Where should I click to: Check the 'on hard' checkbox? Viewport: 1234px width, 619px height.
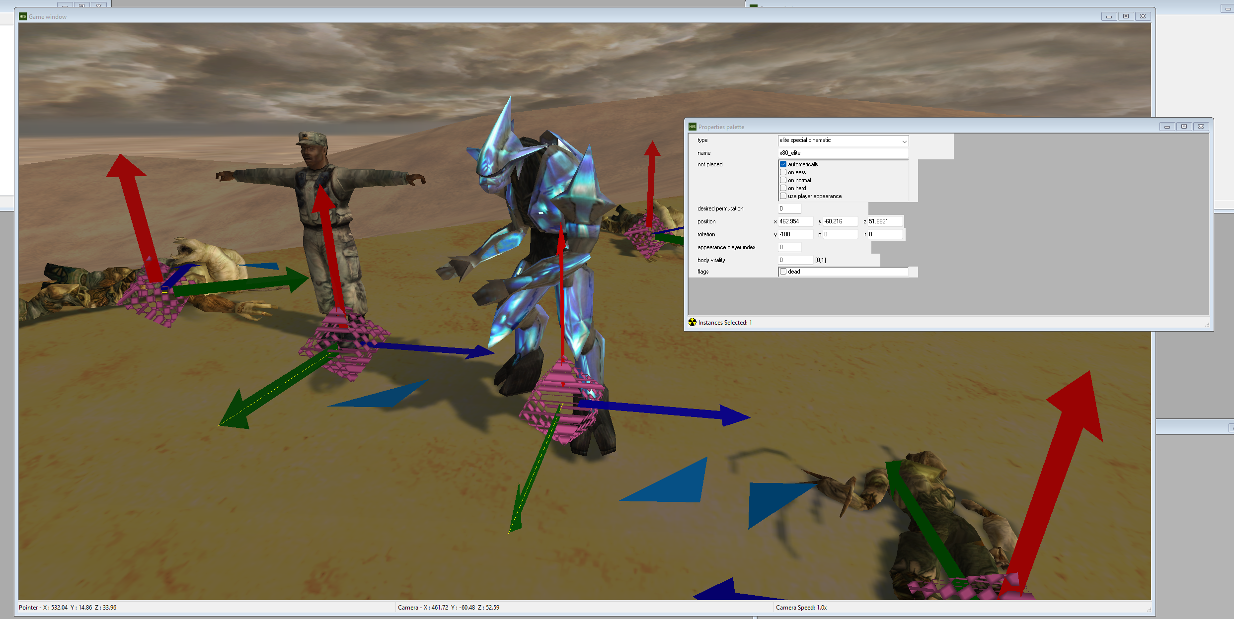coord(783,188)
